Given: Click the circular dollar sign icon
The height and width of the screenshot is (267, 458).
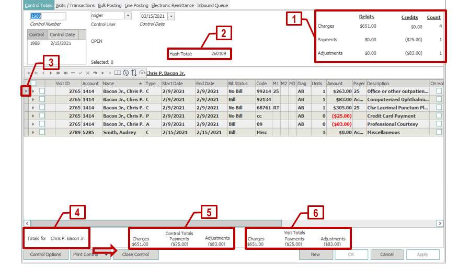Looking at the screenshot, I should tap(126, 73).
